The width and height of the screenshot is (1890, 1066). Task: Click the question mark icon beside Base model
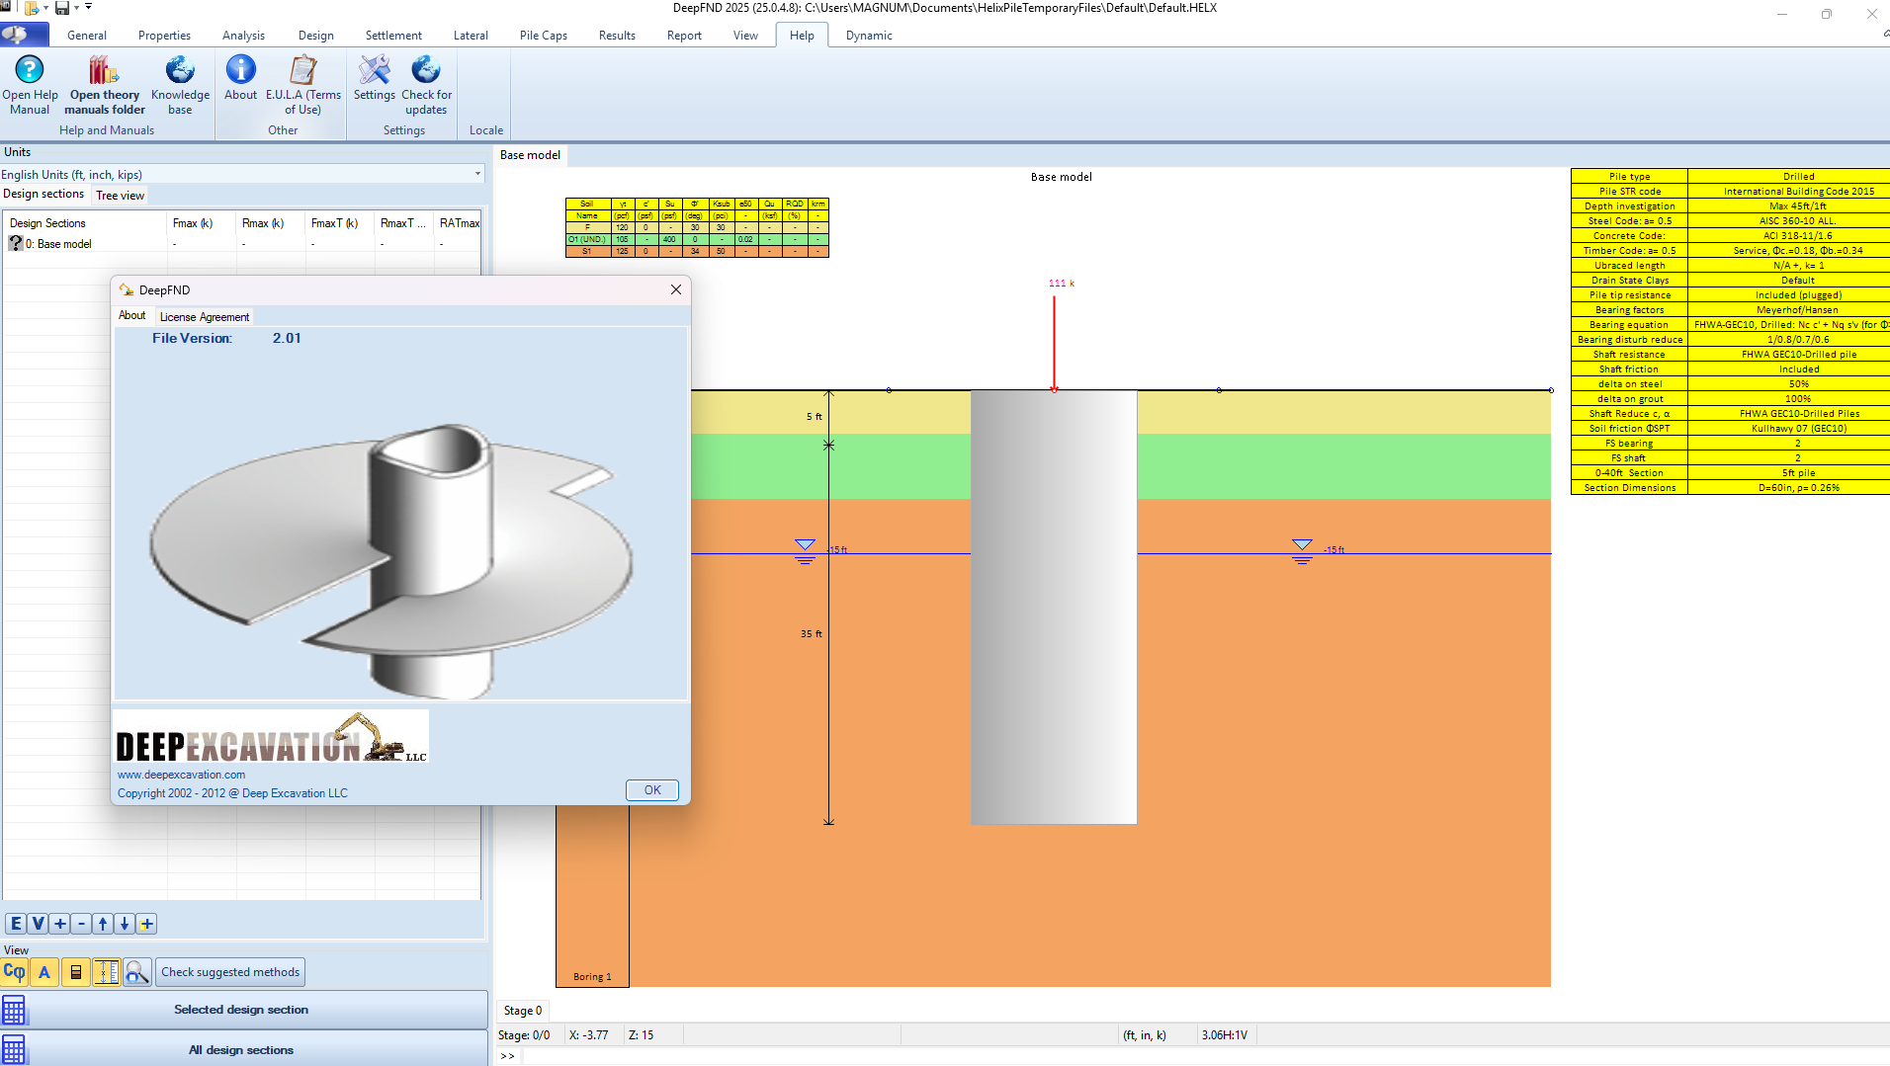[x=16, y=243]
